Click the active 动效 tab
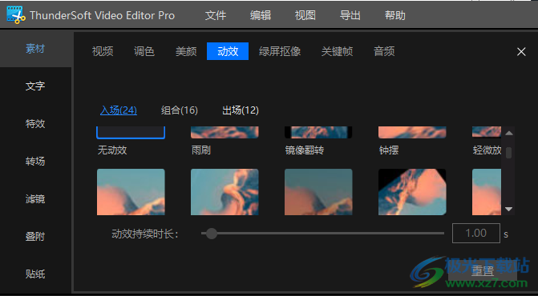Screen dimensions: 538x296 click(228, 51)
